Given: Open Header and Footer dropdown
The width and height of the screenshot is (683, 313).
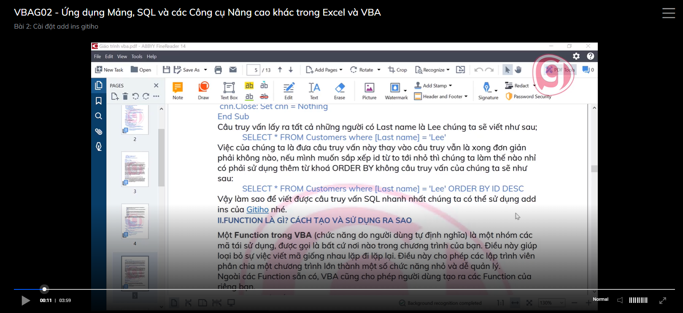Looking at the screenshot, I should click(441, 96).
